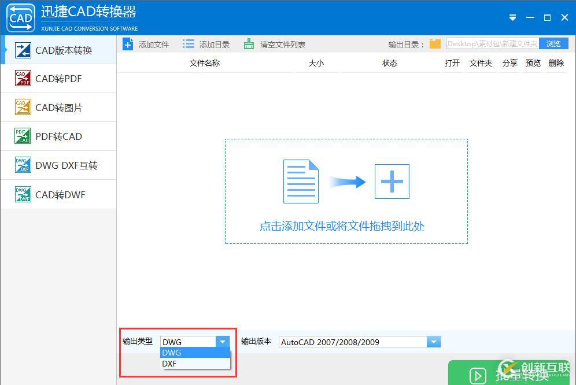Click the 添加文件 add file icon
The width and height of the screenshot is (576, 385).
pos(128,43)
